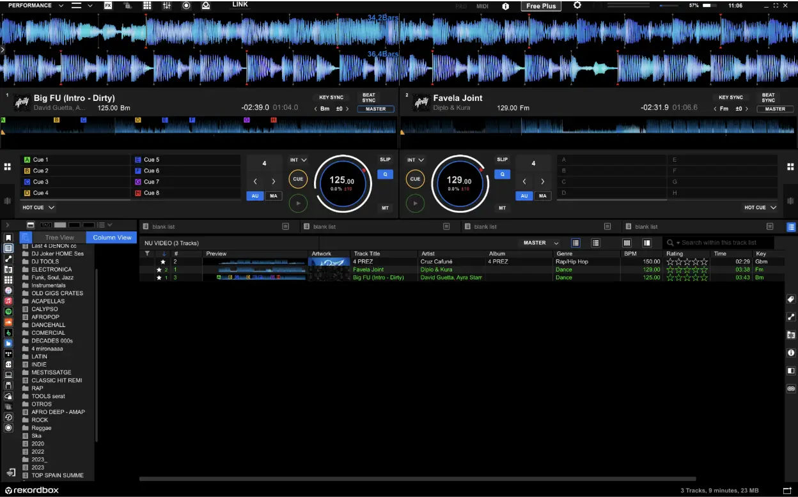Open deck layout dropdown arrow
The height and width of the screenshot is (497, 798).
point(90,5)
